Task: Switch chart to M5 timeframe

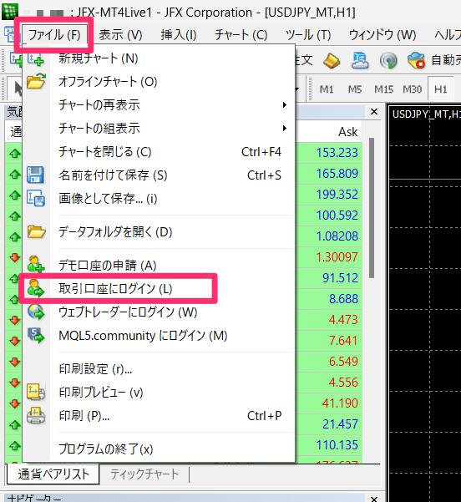Action: pyautogui.click(x=355, y=89)
